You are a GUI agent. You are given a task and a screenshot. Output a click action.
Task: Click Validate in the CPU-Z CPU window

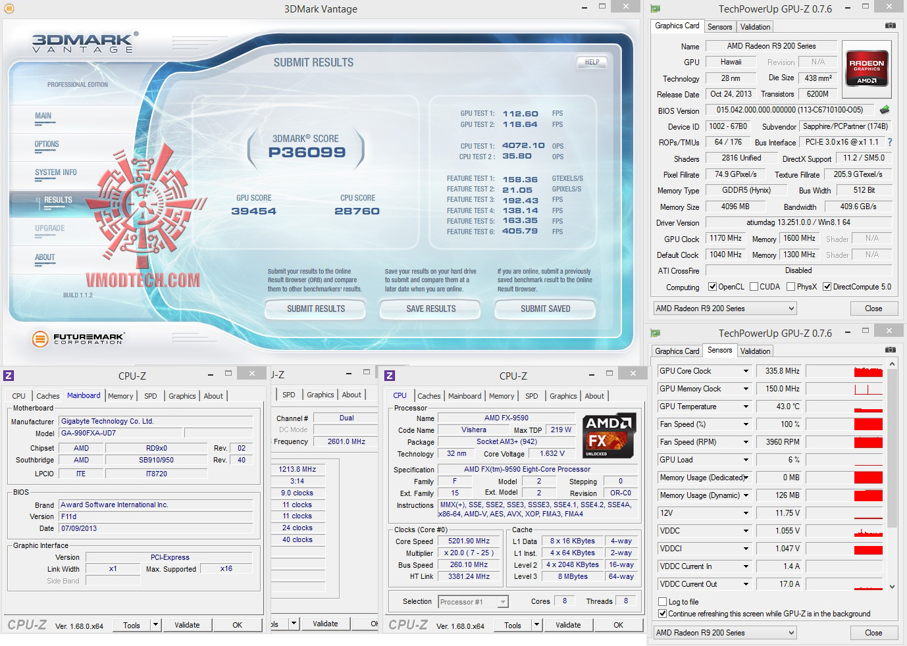tap(568, 625)
